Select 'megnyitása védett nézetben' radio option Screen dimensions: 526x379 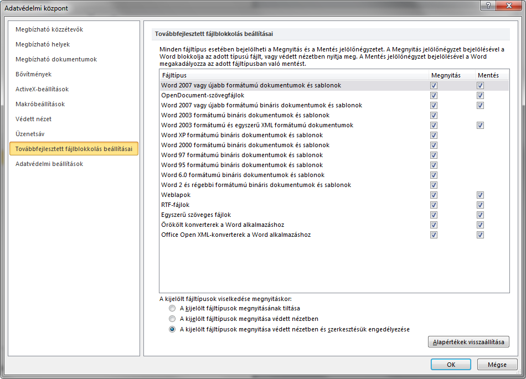(172, 319)
